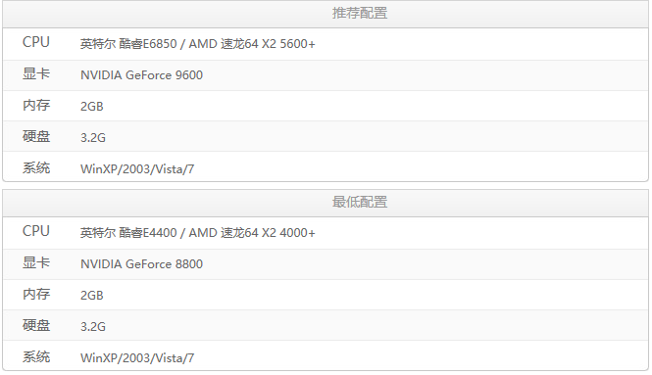Click the minimum 3.2G disk value
Image resolution: width=652 pixels, height=375 pixels.
93,326
